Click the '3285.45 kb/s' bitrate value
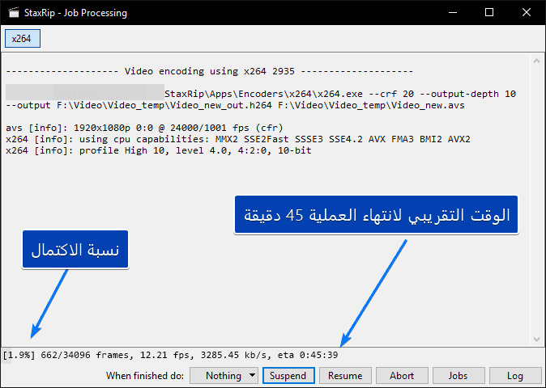 coord(236,355)
